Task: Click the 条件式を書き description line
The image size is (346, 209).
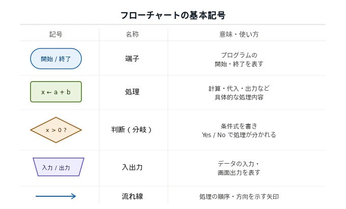Action: (x=239, y=126)
